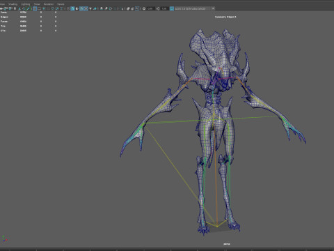Toggle the X-Ray display icon
Image resolution: width=334 pixels, height=251 pixels.
[128, 8]
